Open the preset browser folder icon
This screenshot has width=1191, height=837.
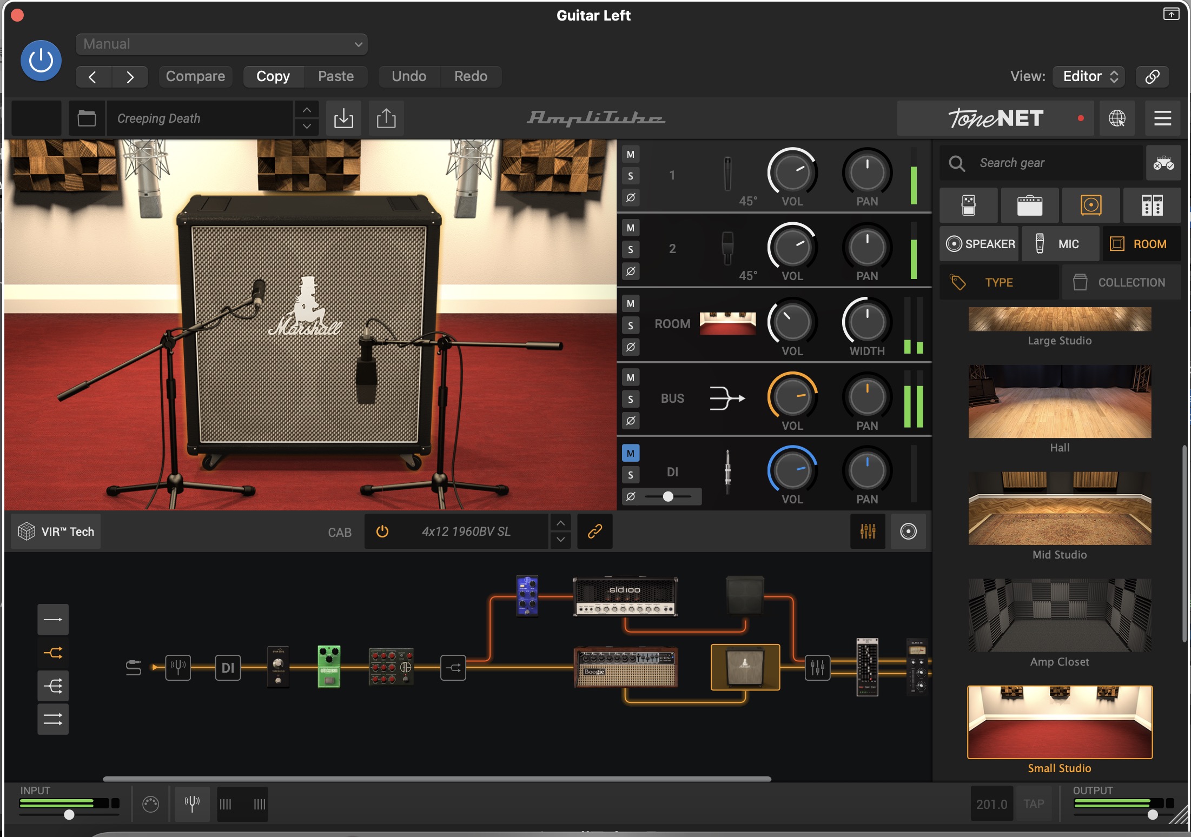87,118
